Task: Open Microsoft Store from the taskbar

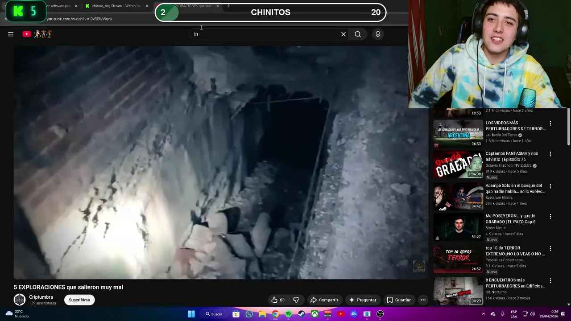Action: click(236, 314)
